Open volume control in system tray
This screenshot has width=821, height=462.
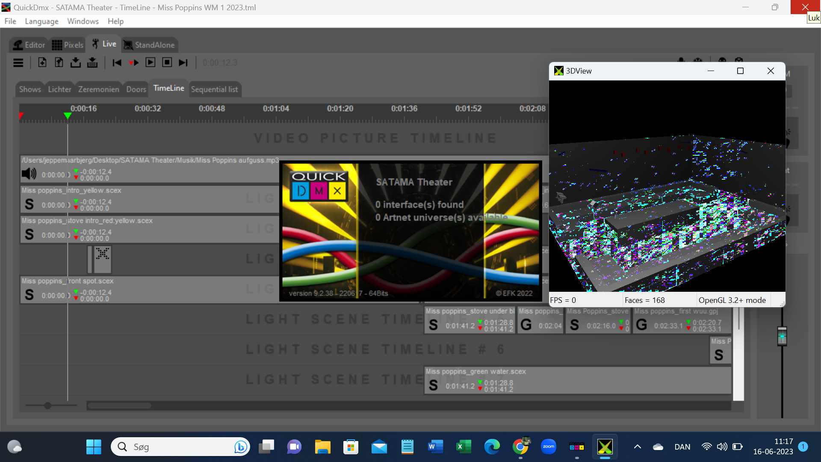[x=722, y=447]
